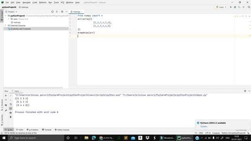Open the Python Console tab

click(x=62, y=130)
